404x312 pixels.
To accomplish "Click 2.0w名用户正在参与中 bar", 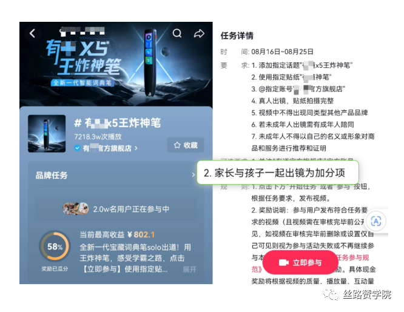I will click(116, 209).
